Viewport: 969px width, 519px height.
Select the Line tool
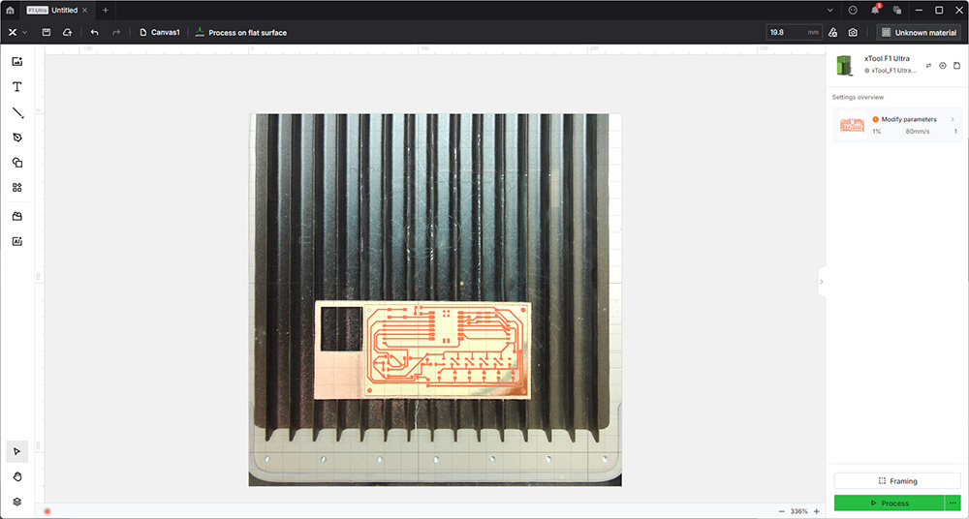(x=17, y=112)
